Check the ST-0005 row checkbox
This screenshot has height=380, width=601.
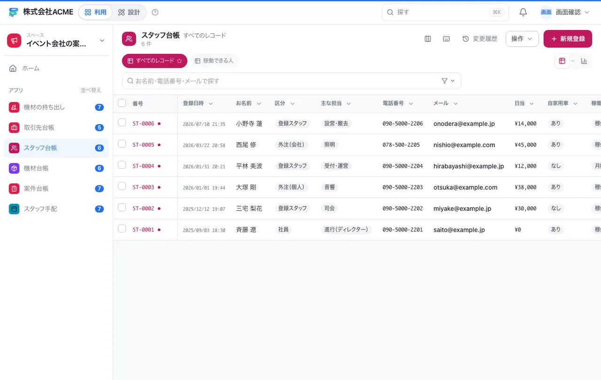click(122, 144)
